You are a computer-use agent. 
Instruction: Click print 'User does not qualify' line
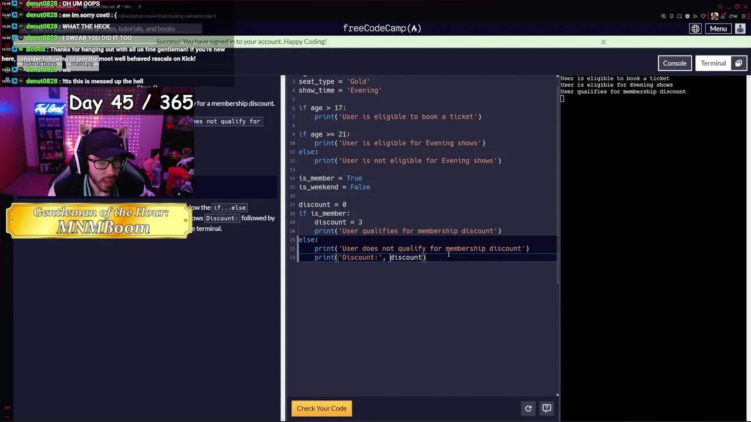click(421, 249)
